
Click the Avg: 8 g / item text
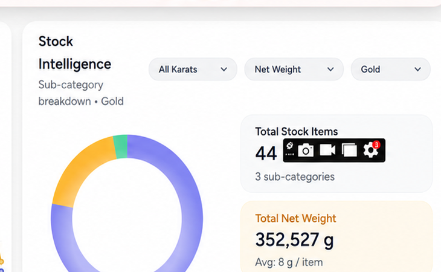(x=289, y=262)
